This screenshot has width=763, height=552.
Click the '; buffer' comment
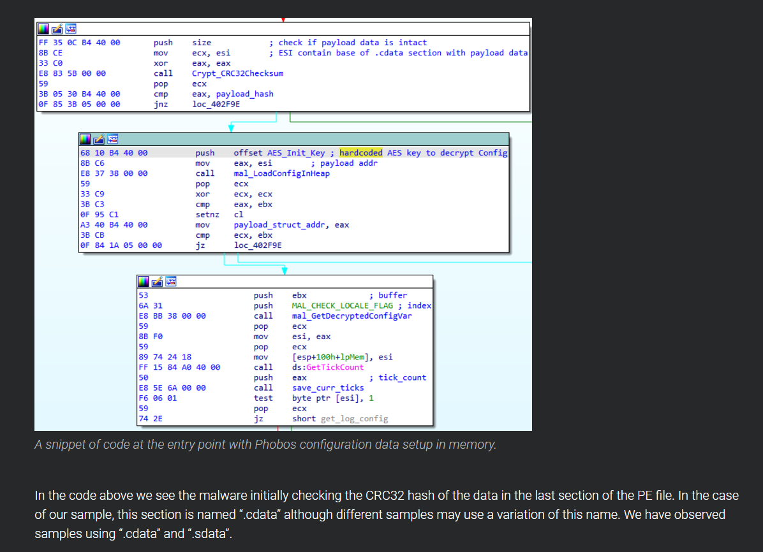tap(388, 296)
